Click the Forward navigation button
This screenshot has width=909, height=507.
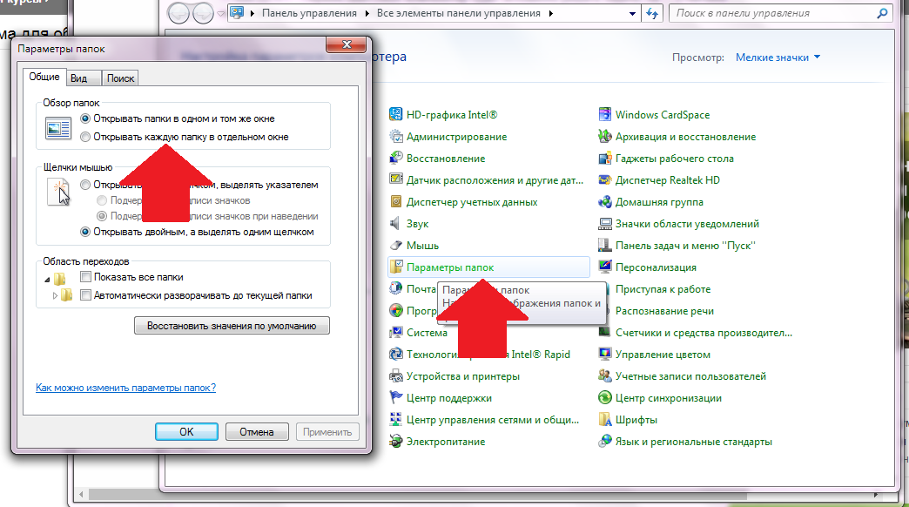pos(203,14)
